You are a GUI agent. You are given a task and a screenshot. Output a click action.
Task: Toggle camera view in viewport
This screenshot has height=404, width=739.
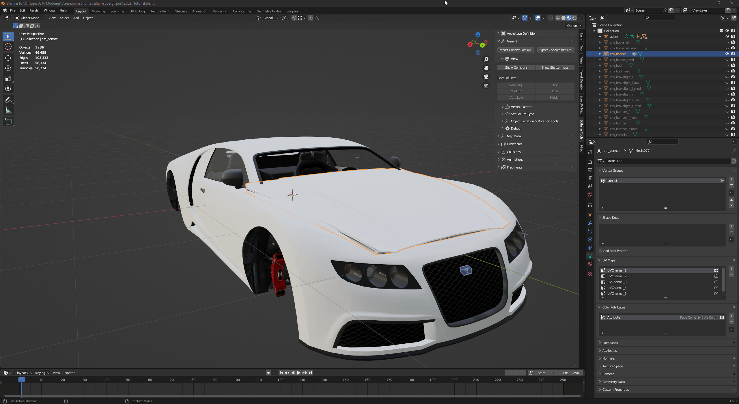pos(486,77)
